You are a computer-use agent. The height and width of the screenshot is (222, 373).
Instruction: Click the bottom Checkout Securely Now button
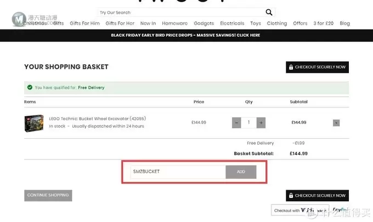click(x=318, y=196)
